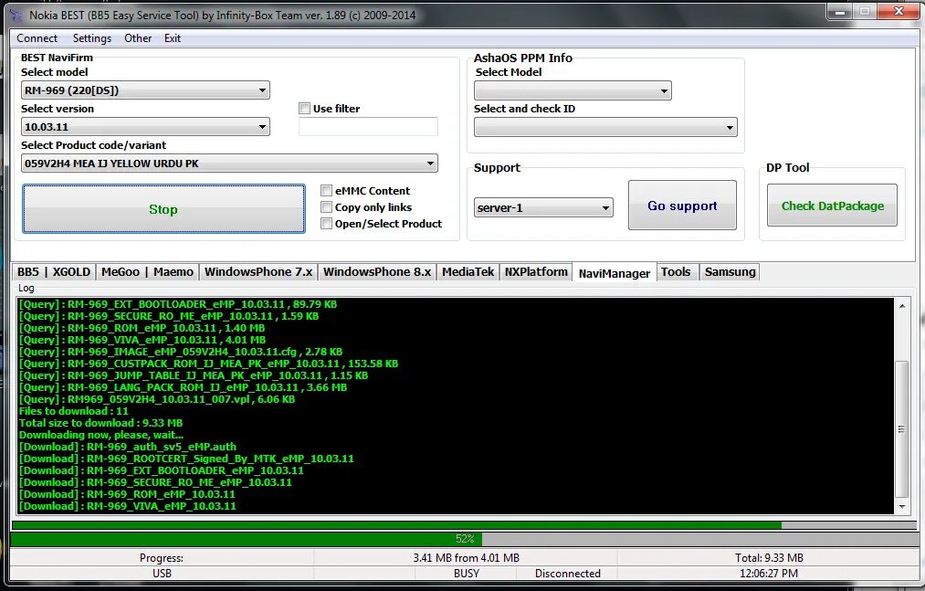925x591 pixels.
Task: Click the Go support button
Action: tap(682, 206)
